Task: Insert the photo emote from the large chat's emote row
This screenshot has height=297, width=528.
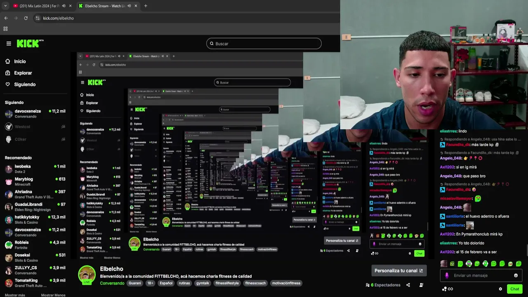Action: [x=444, y=264]
